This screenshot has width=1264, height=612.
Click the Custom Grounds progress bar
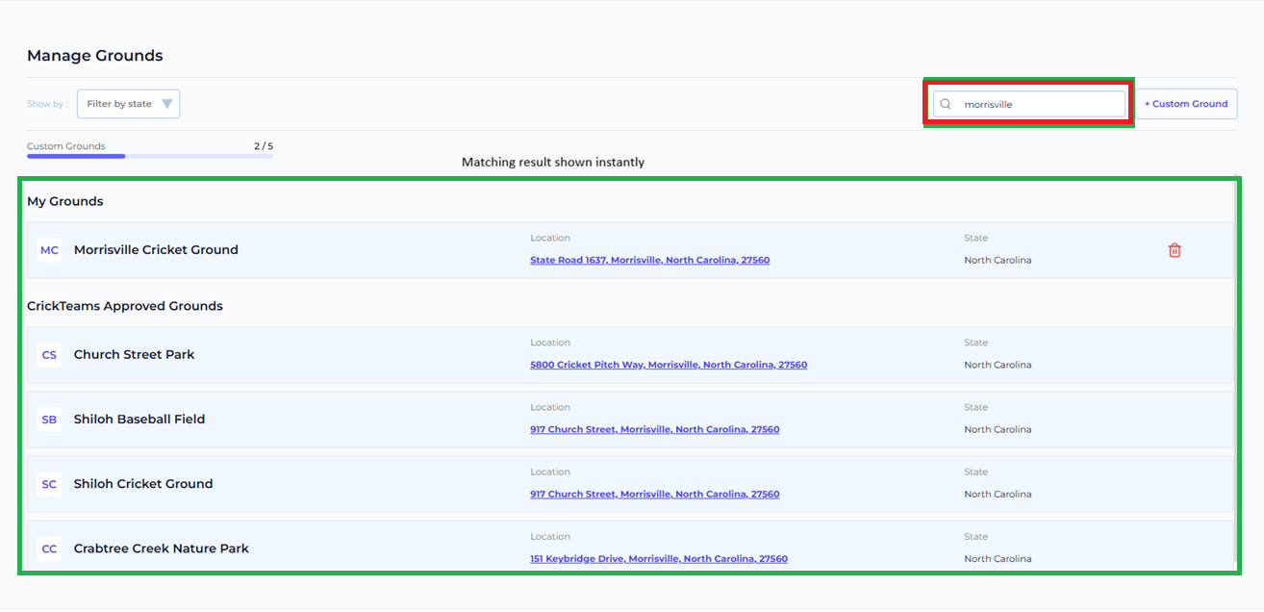coord(150,156)
